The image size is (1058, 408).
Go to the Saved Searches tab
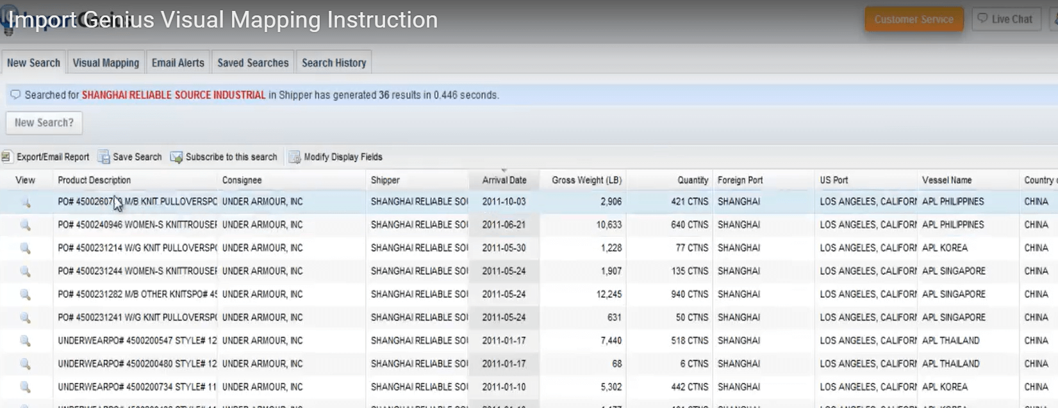click(x=252, y=63)
